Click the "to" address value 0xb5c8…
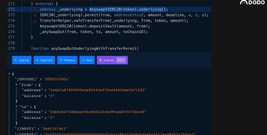Viewport: 267px width, 135px height. [x=97, y=112]
